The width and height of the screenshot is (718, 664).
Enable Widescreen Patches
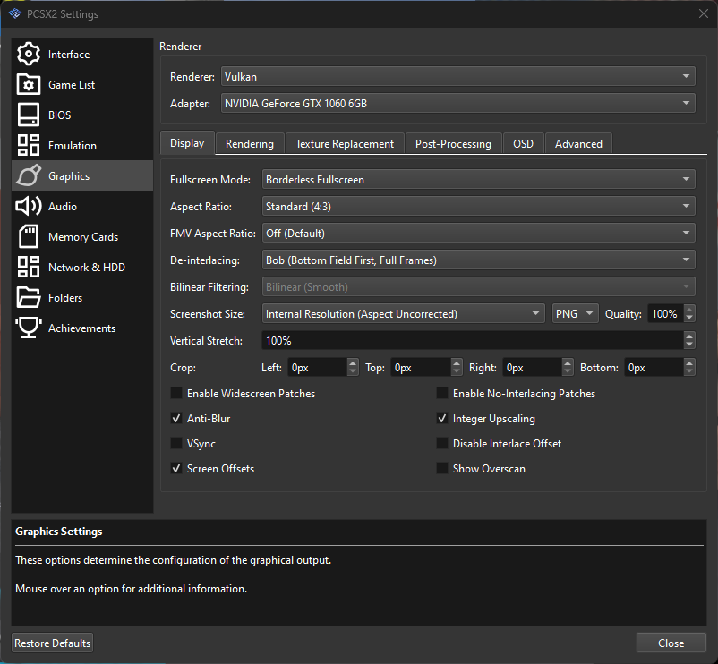coord(176,393)
